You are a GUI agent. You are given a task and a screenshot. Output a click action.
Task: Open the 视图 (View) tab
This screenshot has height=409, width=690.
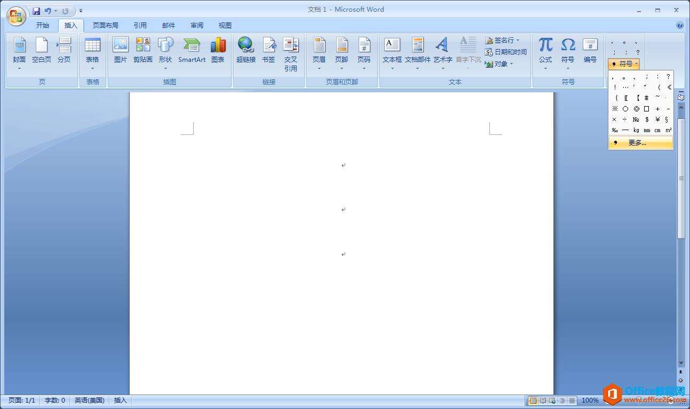tap(225, 26)
